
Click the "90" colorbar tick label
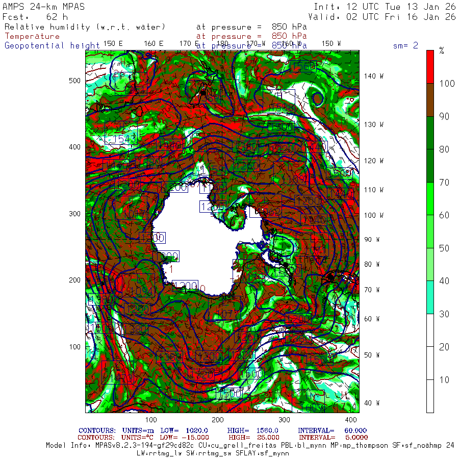click(x=444, y=116)
